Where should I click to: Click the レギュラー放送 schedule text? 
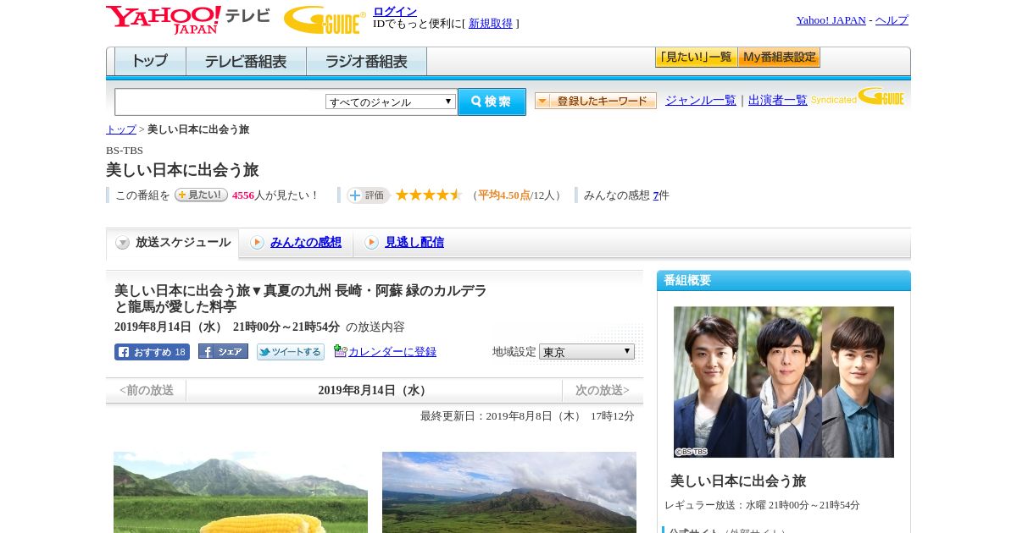pos(762,505)
